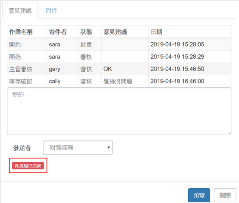The image size is (239, 203).
Task: Select the 意見建議 tab
Action: (x=20, y=11)
